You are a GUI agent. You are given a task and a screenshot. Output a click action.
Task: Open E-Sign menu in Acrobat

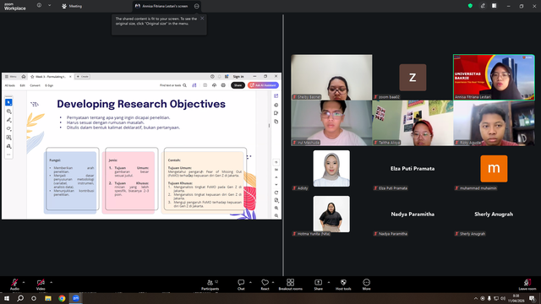[x=49, y=85]
